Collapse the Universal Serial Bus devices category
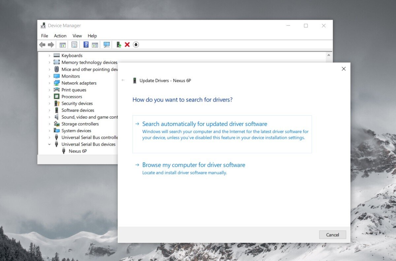The image size is (396, 261). pos(49,144)
